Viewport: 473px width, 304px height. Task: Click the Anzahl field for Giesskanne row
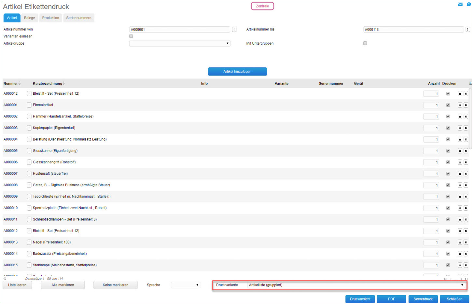tap(431, 151)
